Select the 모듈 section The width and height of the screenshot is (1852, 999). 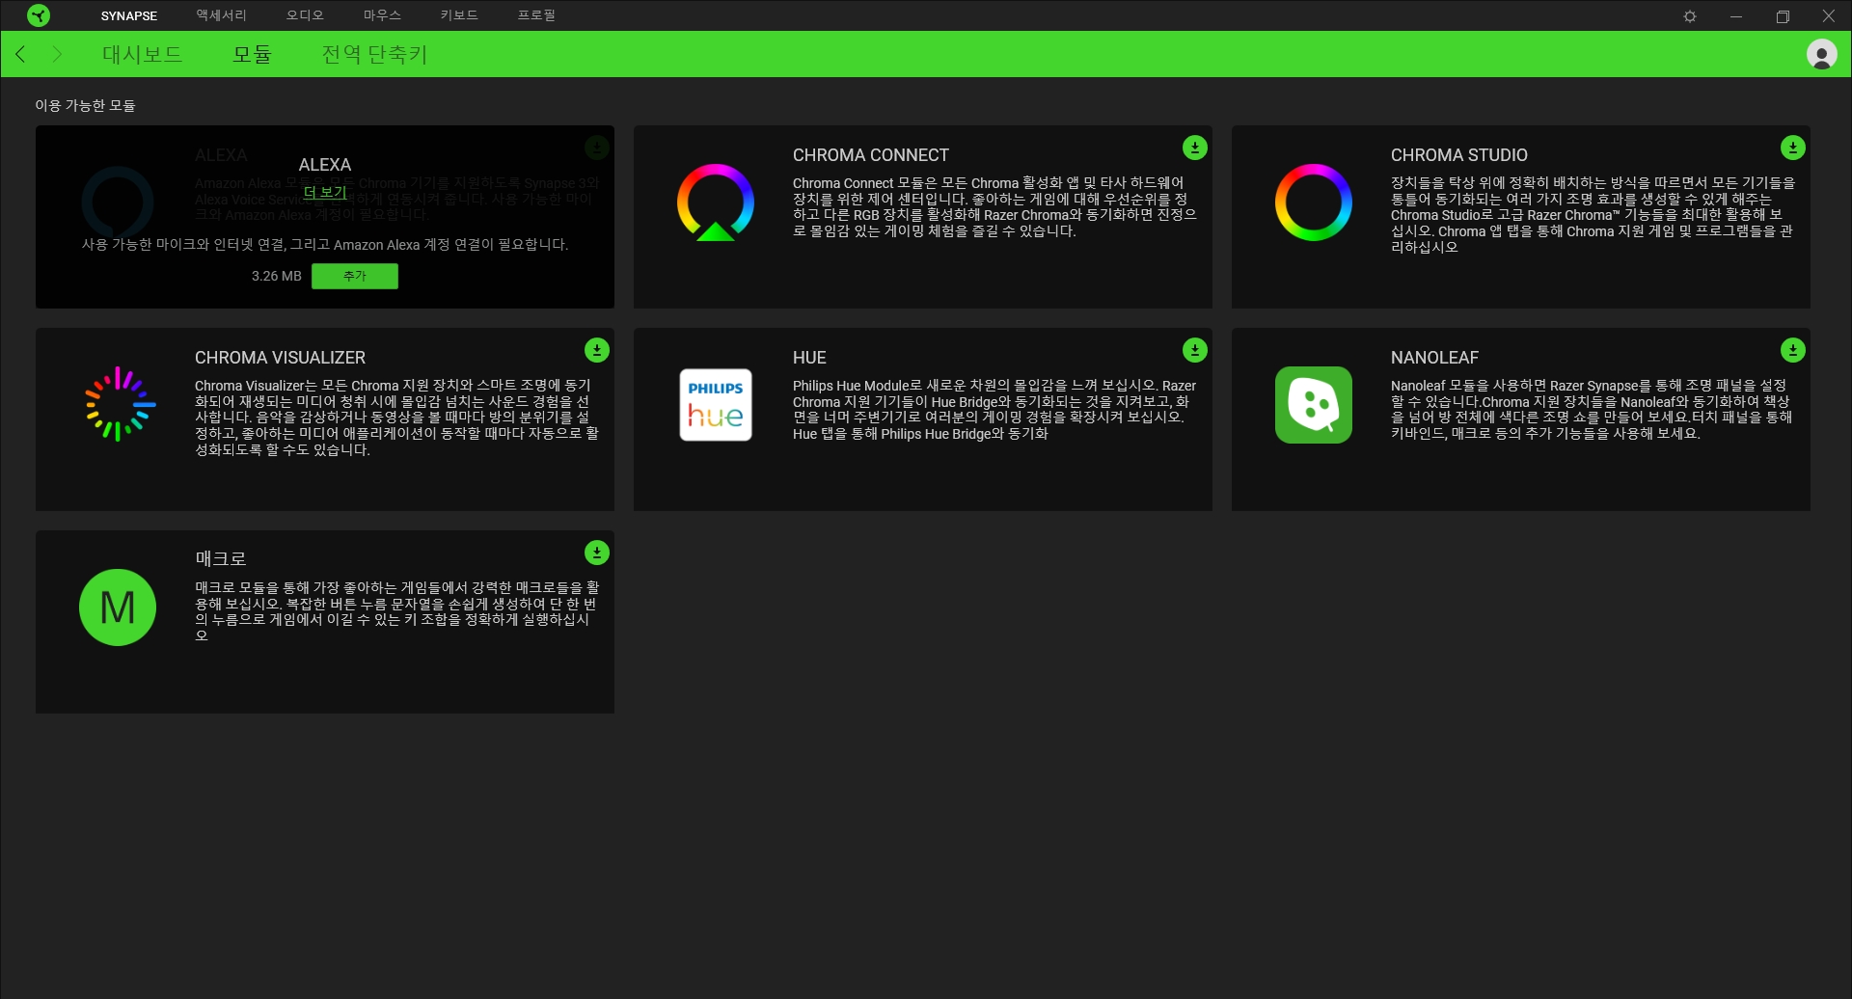point(253,55)
